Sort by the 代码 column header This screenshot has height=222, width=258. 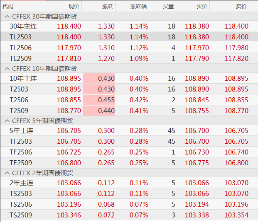[x=24, y=6]
